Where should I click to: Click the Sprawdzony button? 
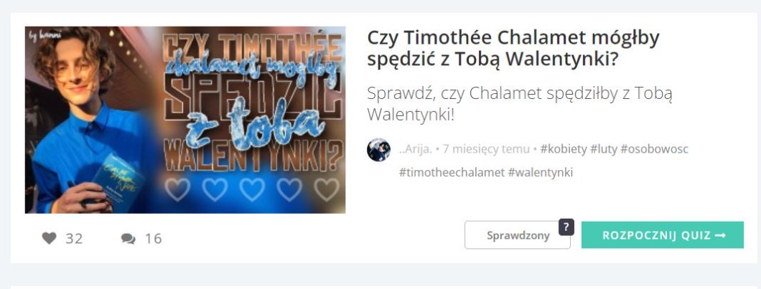(x=518, y=235)
